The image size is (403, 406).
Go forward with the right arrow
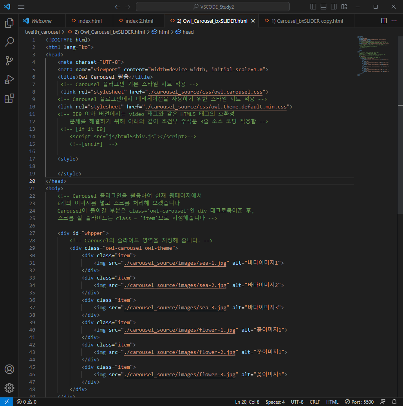pos(128,7)
